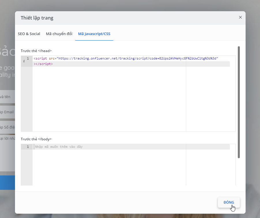The image size is (260, 218).
Task: Click the info marker beside head line 1
Action: point(24,61)
